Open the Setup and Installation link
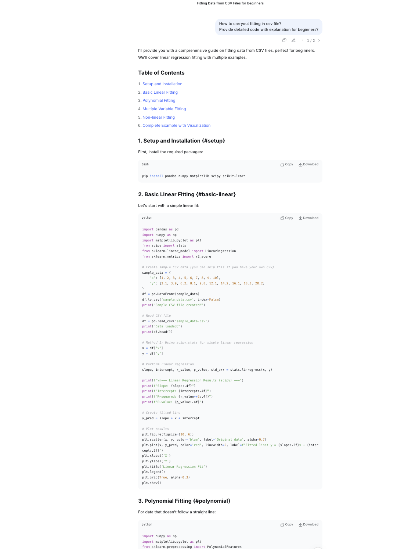 [162, 84]
